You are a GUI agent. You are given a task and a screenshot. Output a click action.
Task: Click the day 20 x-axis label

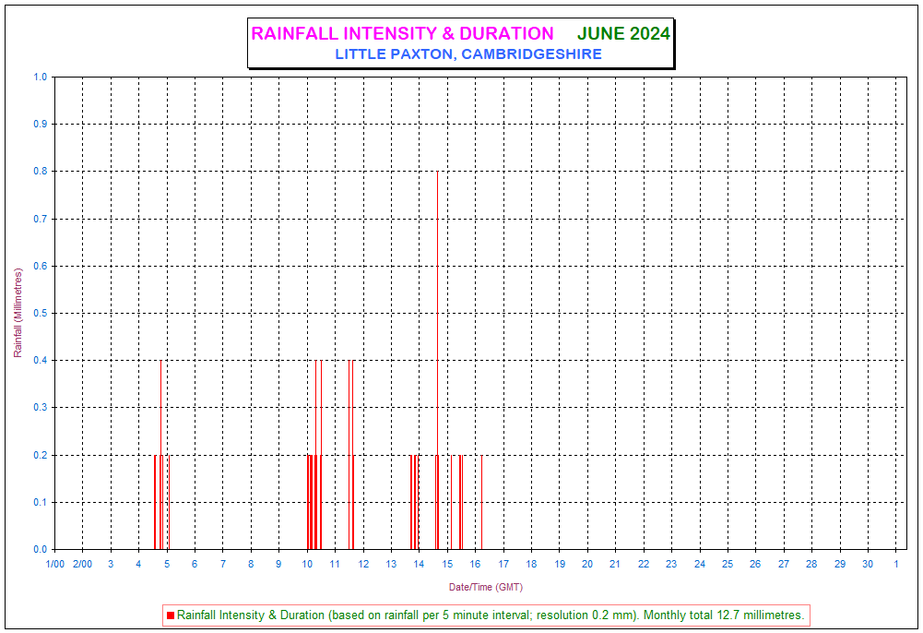587,564
